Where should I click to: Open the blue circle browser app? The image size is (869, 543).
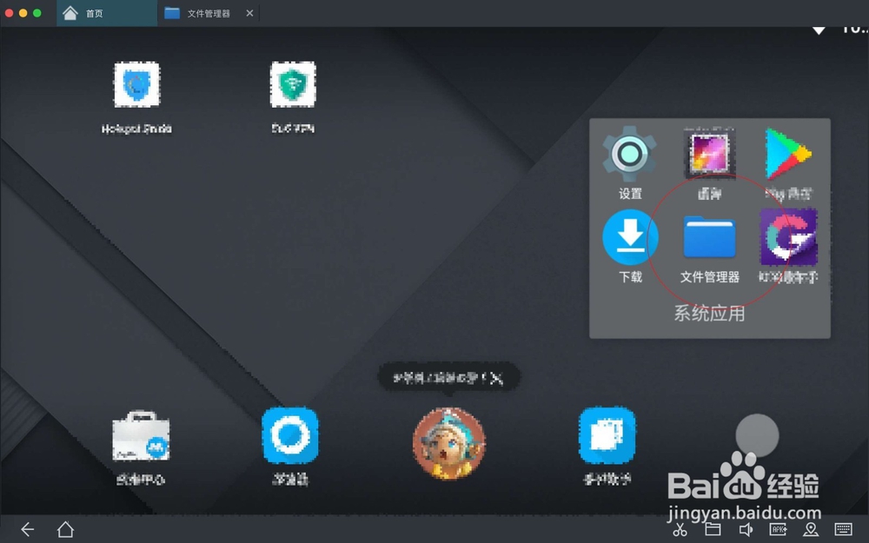(x=291, y=445)
